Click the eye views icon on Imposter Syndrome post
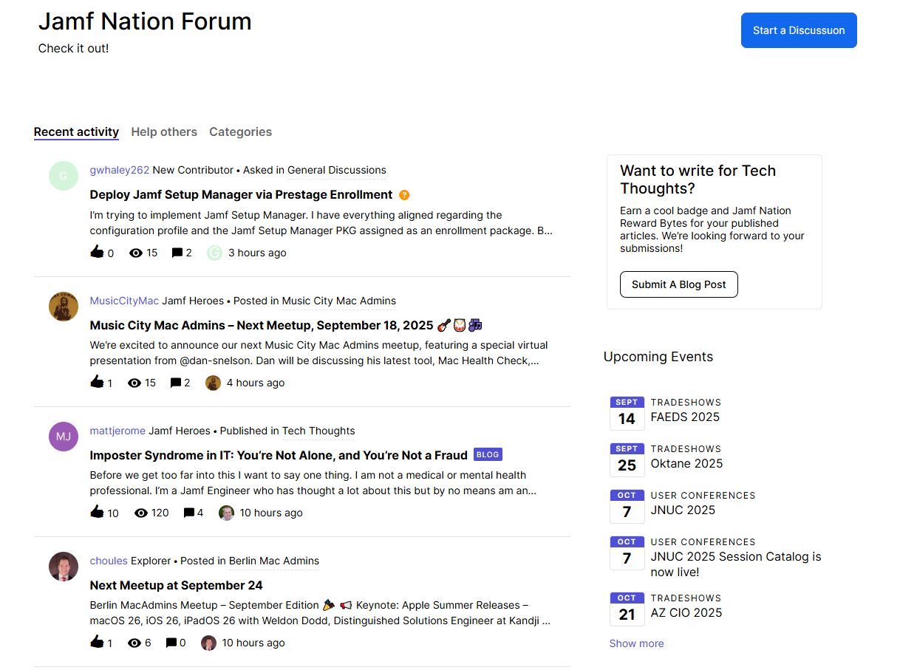 click(x=141, y=513)
